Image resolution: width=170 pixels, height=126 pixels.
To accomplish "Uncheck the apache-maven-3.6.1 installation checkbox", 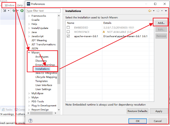I will click(68, 36).
